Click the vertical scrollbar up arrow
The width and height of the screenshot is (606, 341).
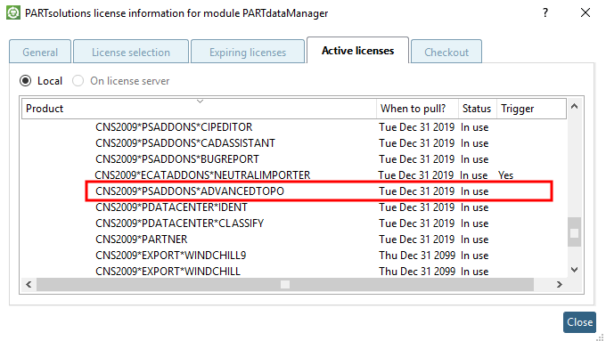(574, 106)
